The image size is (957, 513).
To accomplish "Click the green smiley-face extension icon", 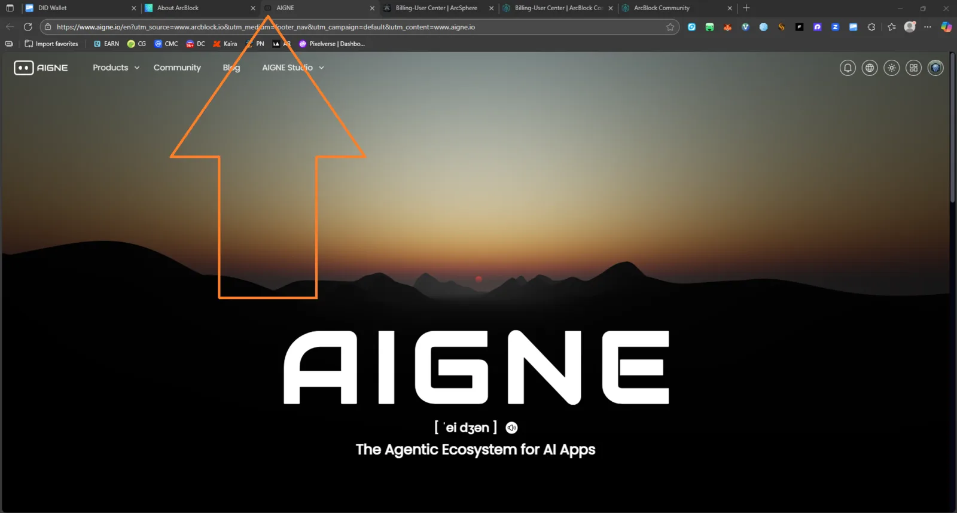I will [x=709, y=27].
